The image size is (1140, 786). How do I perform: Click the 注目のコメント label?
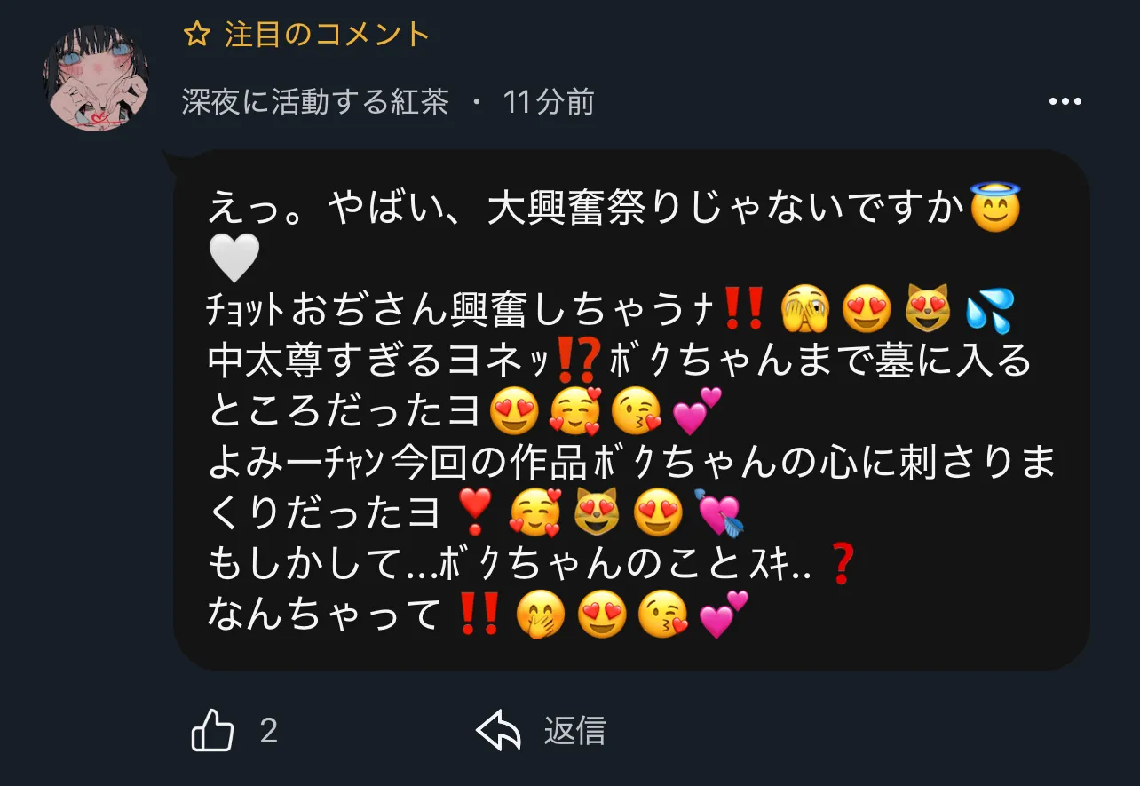coord(328,36)
